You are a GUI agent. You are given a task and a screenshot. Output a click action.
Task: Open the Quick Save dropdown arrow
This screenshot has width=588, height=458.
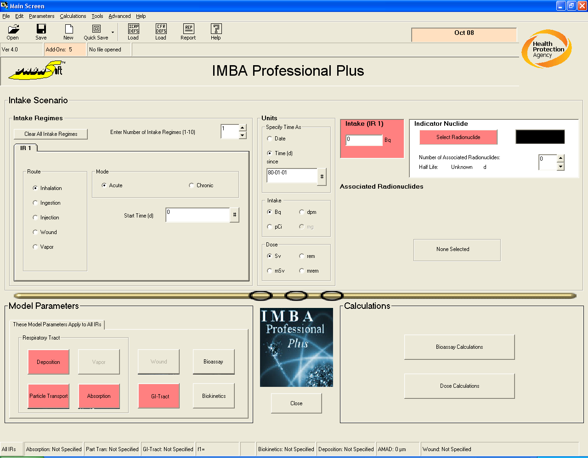point(113,32)
